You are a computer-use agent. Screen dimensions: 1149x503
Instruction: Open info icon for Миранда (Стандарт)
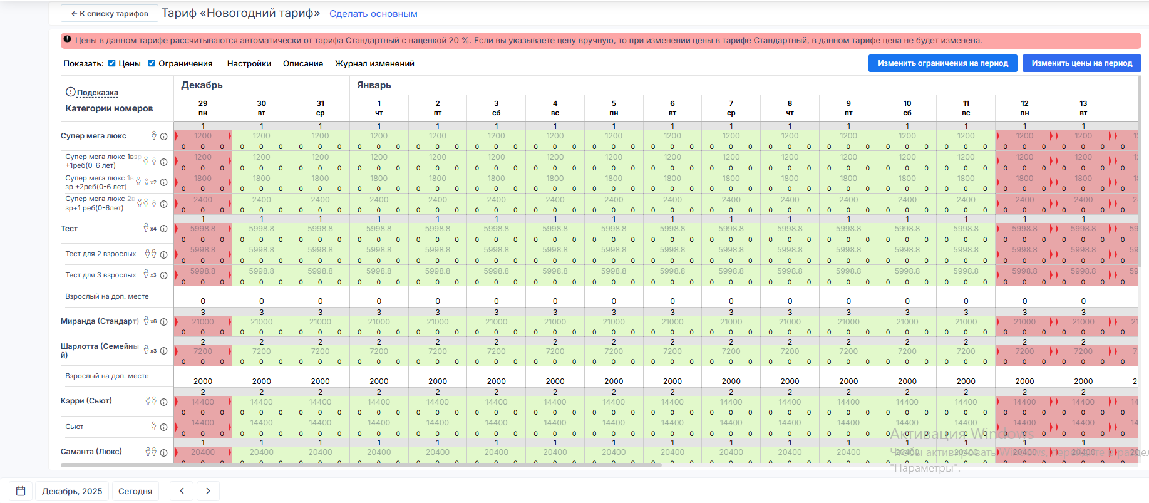tap(163, 322)
